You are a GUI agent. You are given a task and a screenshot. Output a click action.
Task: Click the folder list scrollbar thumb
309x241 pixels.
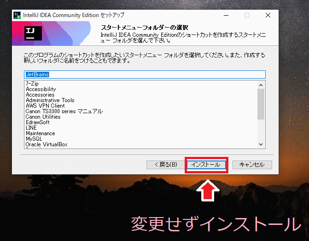coord(261,104)
